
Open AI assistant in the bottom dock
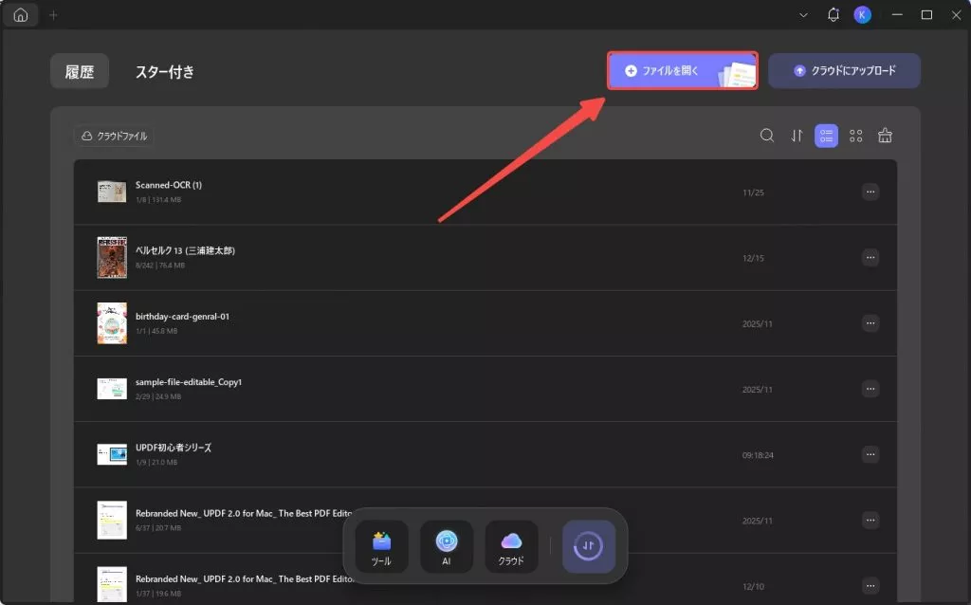[447, 547]
